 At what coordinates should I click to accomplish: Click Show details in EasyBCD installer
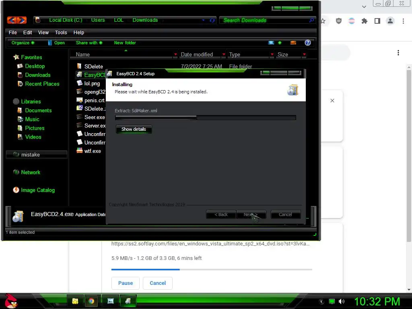[134, 129]
